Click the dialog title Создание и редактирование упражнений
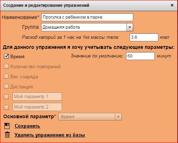 tap(46, 5)
